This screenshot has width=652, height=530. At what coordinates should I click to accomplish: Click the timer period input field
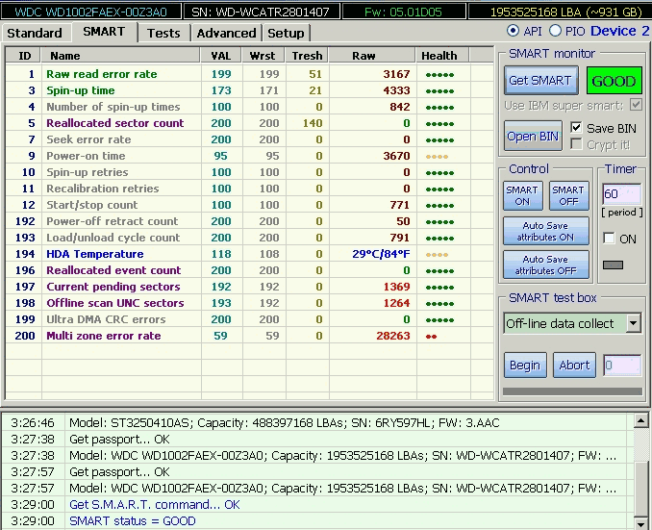[620, 194]
